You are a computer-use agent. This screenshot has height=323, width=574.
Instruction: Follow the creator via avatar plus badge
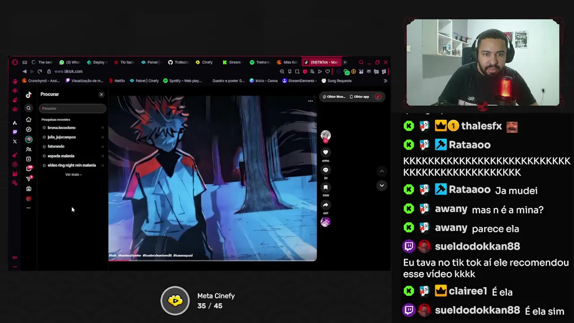click(x=326, y=141)
